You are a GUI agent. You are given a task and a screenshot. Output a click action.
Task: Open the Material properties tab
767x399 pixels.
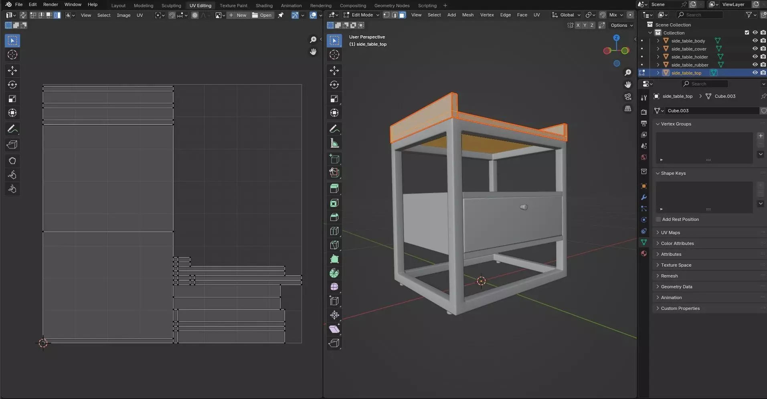click(x=644, y=253)
